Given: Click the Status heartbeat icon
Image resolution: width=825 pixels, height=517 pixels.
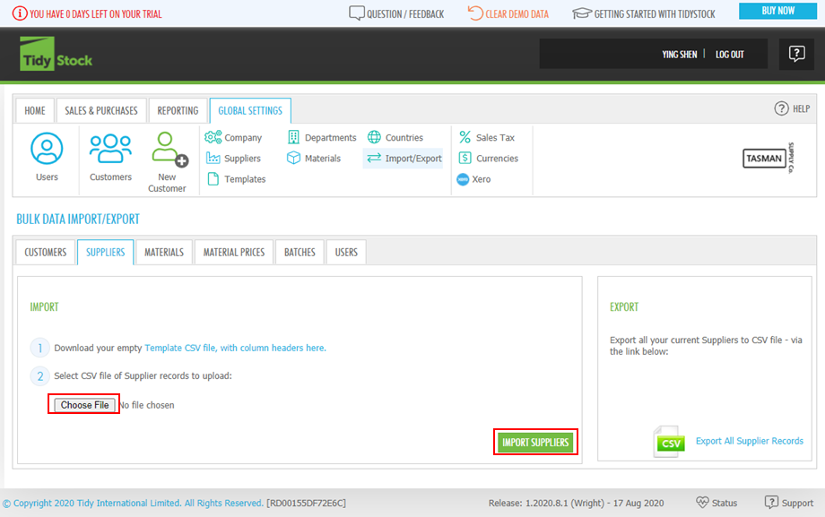Looking at the screenshot, I should [x=702, y=503].
